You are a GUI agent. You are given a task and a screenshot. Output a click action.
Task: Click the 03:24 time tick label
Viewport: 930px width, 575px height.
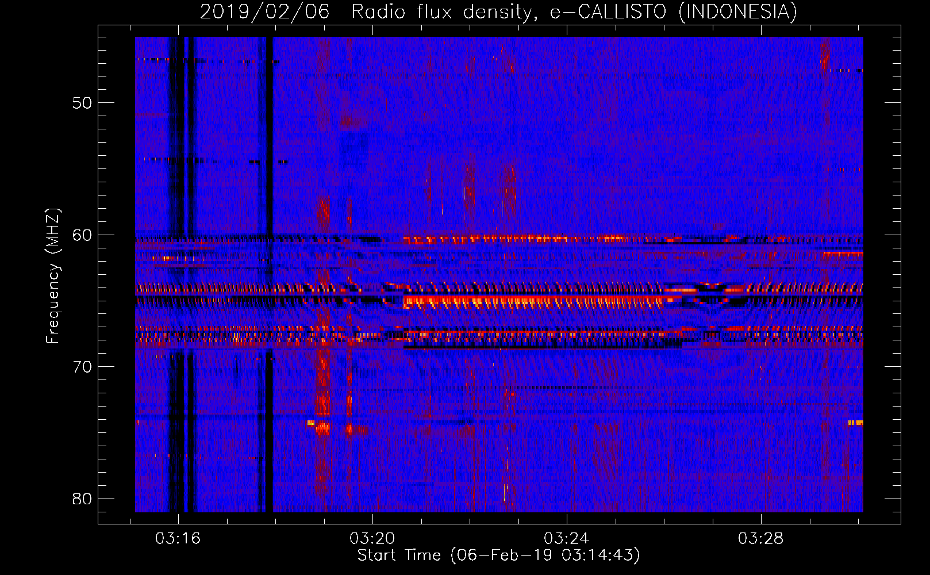coord(567,539)
